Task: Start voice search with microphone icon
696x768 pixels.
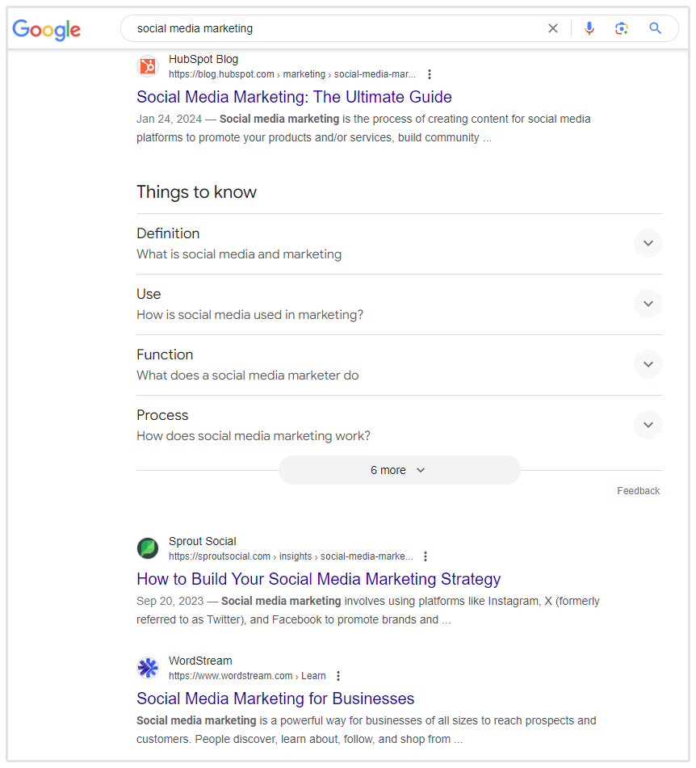Action: coord(589,28)
